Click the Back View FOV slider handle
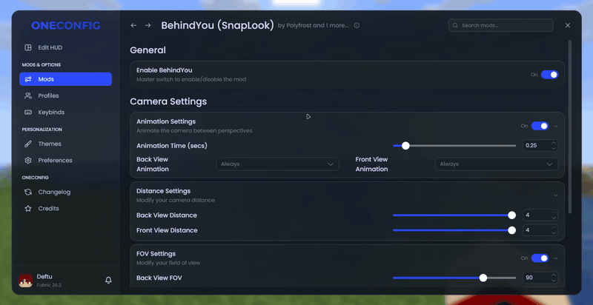Screen dimensions: 593x305 (x=483, y=278)
